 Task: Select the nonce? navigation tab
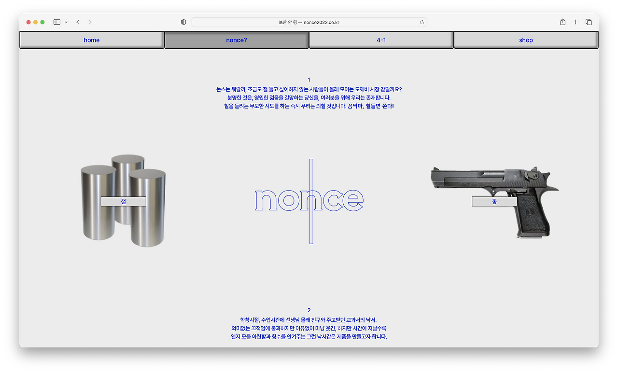coord(237,40)
